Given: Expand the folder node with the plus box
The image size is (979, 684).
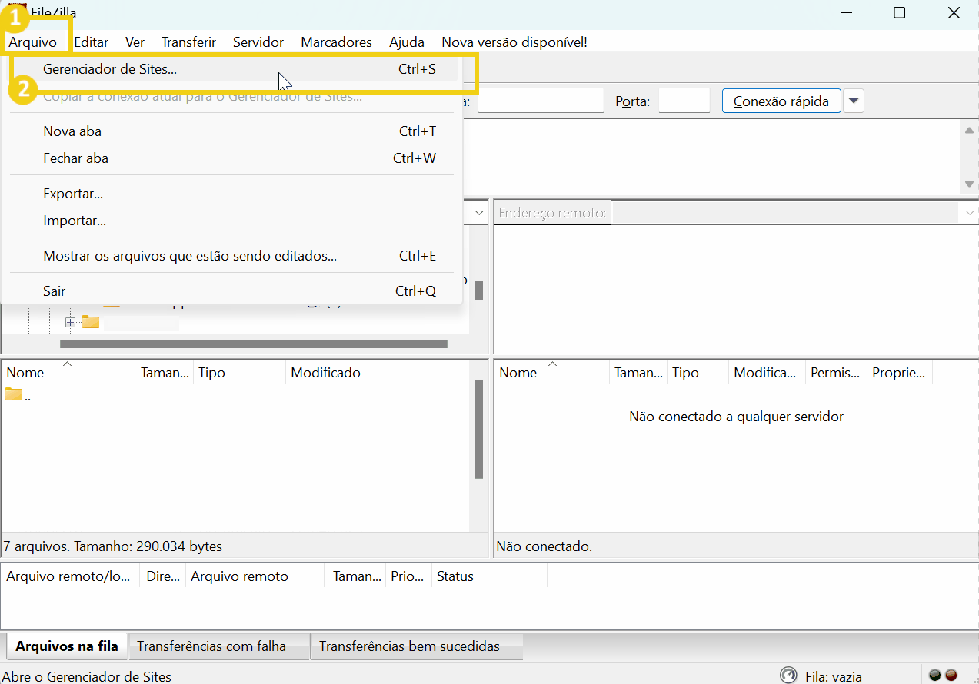Looking at the screenshot, I should click(70, 323).
